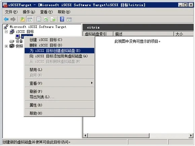The width and height of the screenshot is (195, 146).
Task: Click the Forward arrow toolbar icon
Action: tap(13, 19)
